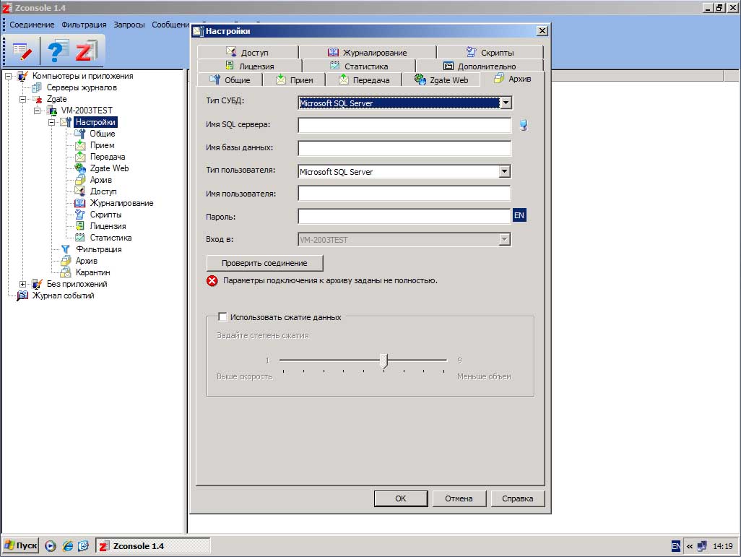The image size is (741, 557).
Task: Click the Zgate Web globe icon in the tree
Action: point(80,168)
